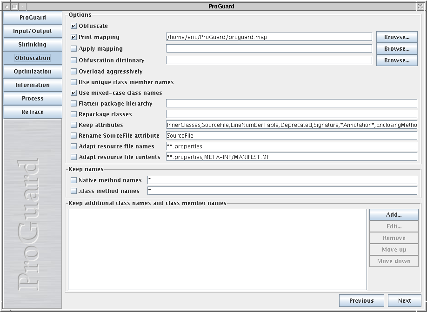Toggle Use mixed-case class names
The image size is (427, 312).
74,93
